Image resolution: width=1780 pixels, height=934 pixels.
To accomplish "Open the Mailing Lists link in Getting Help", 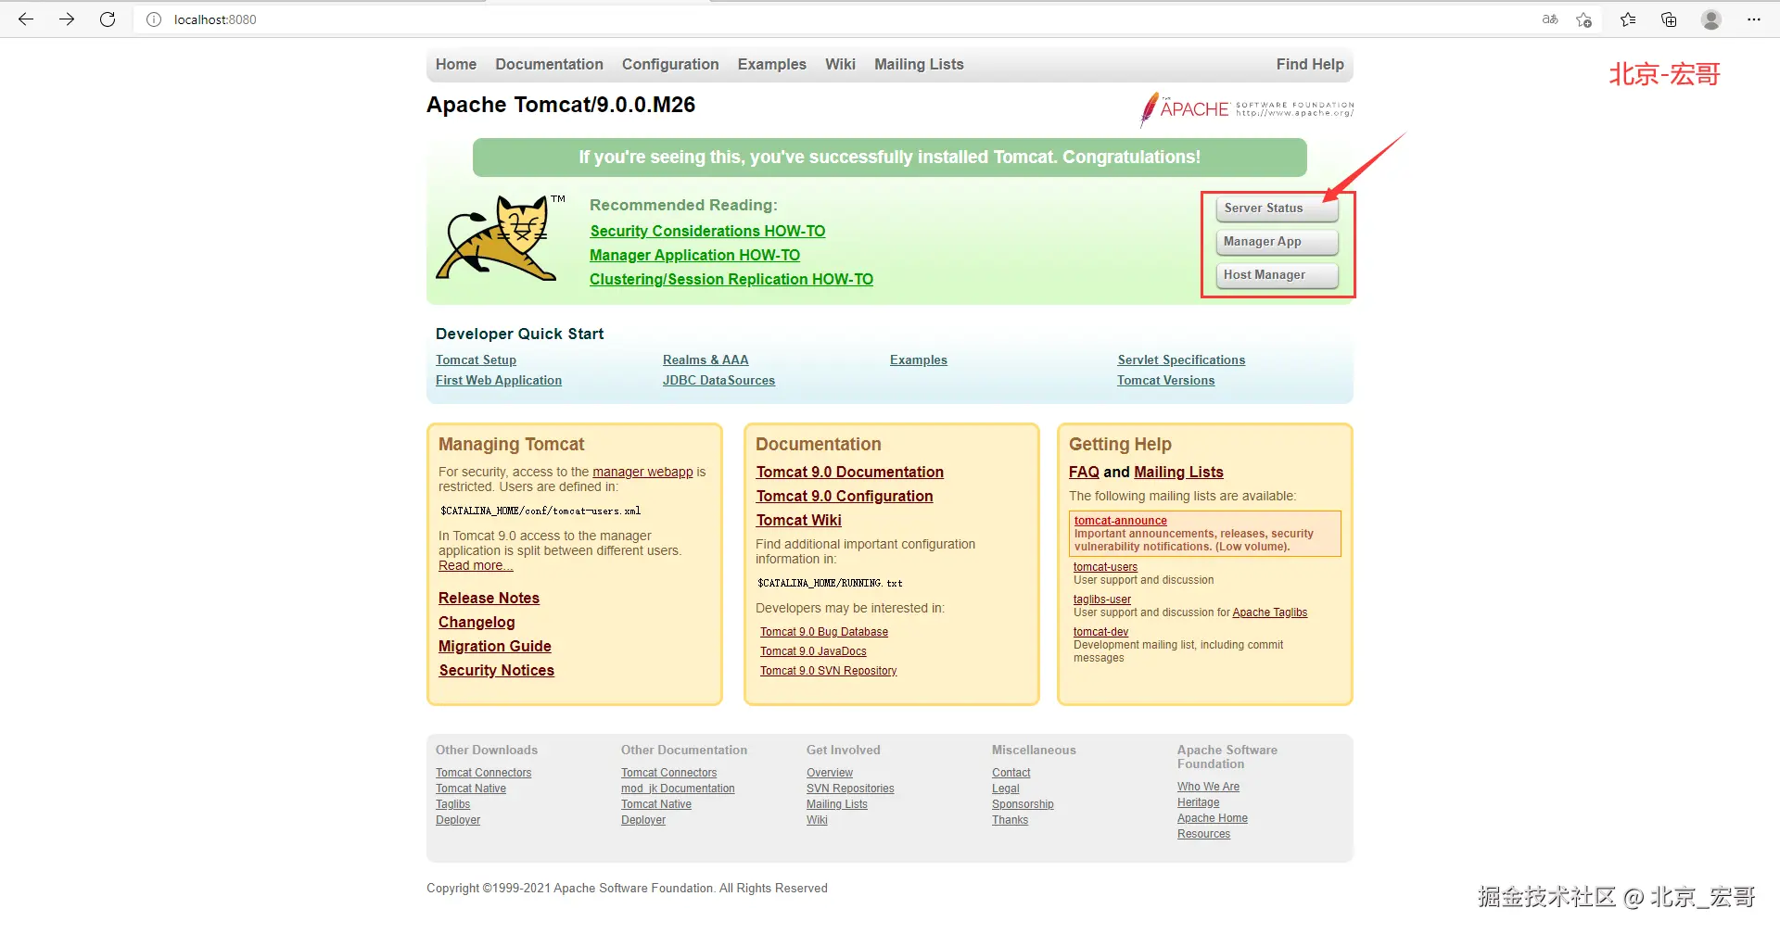I will coord(1178,472).
